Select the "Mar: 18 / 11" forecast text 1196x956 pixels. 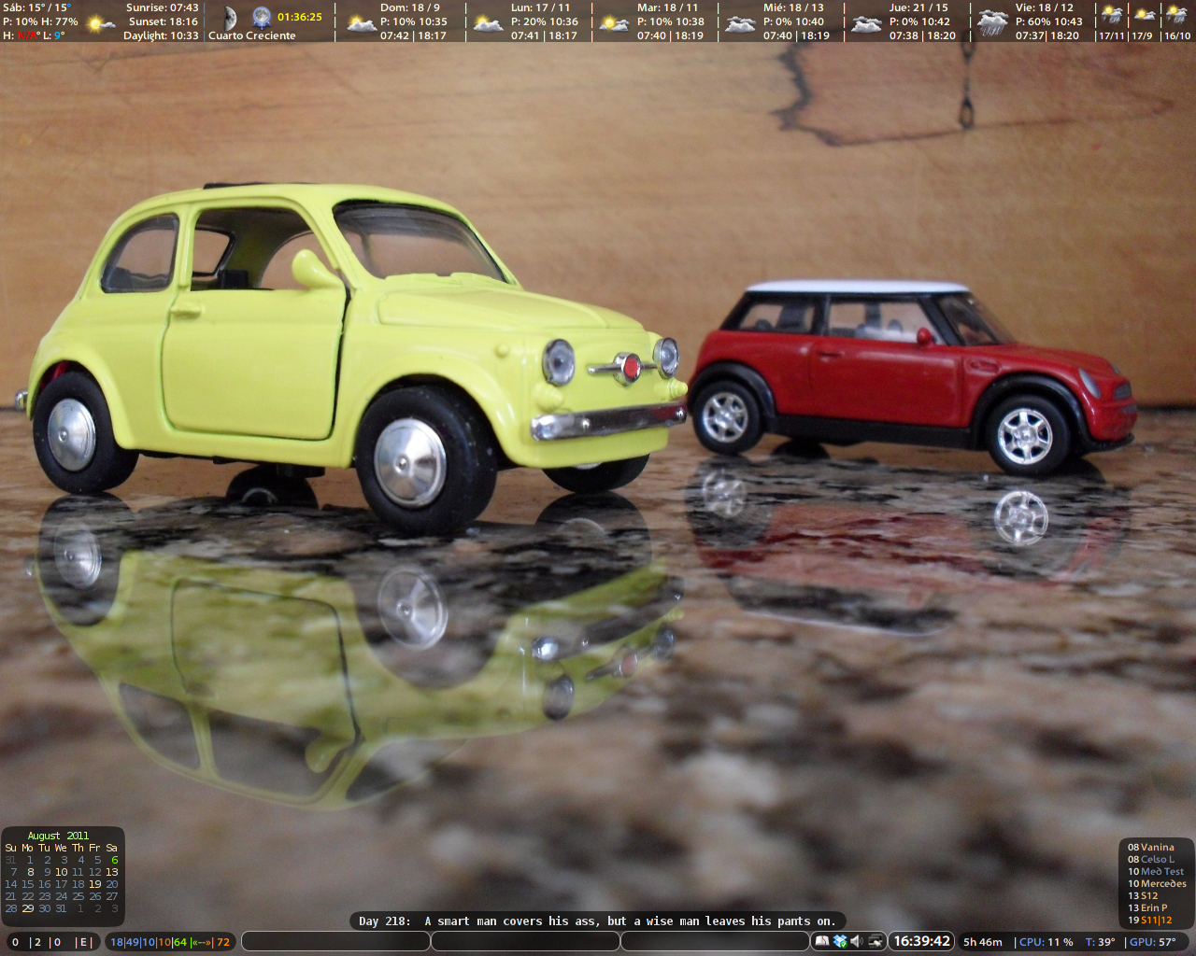pos(667,7)
